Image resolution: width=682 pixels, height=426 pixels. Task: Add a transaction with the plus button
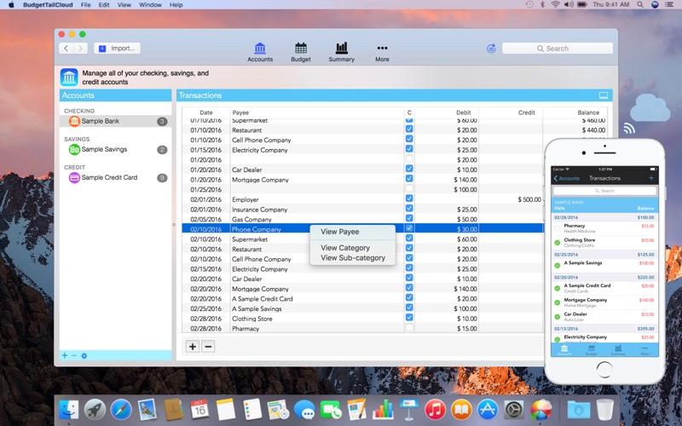click(193, 347)
